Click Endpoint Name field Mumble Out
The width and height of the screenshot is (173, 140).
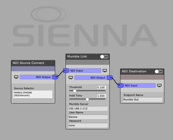point(142,99)
